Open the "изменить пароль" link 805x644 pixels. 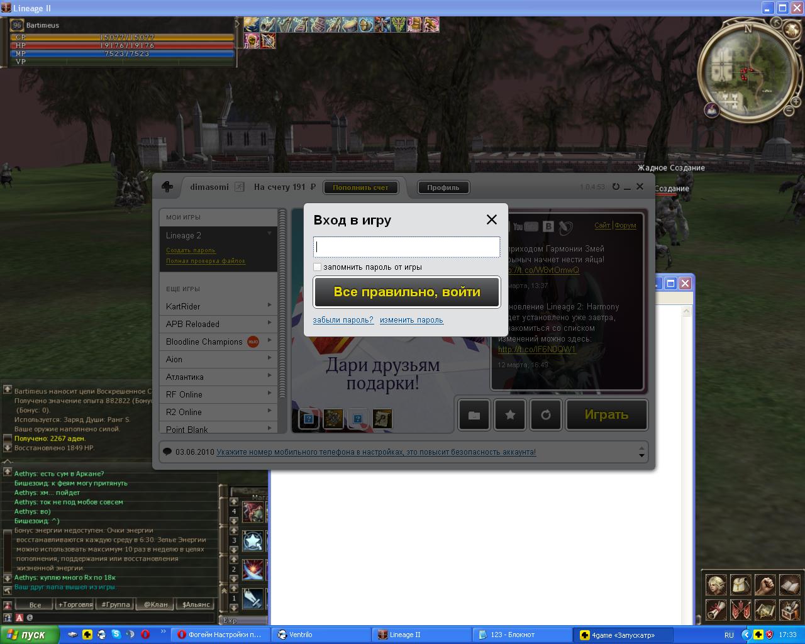[411, 320]
